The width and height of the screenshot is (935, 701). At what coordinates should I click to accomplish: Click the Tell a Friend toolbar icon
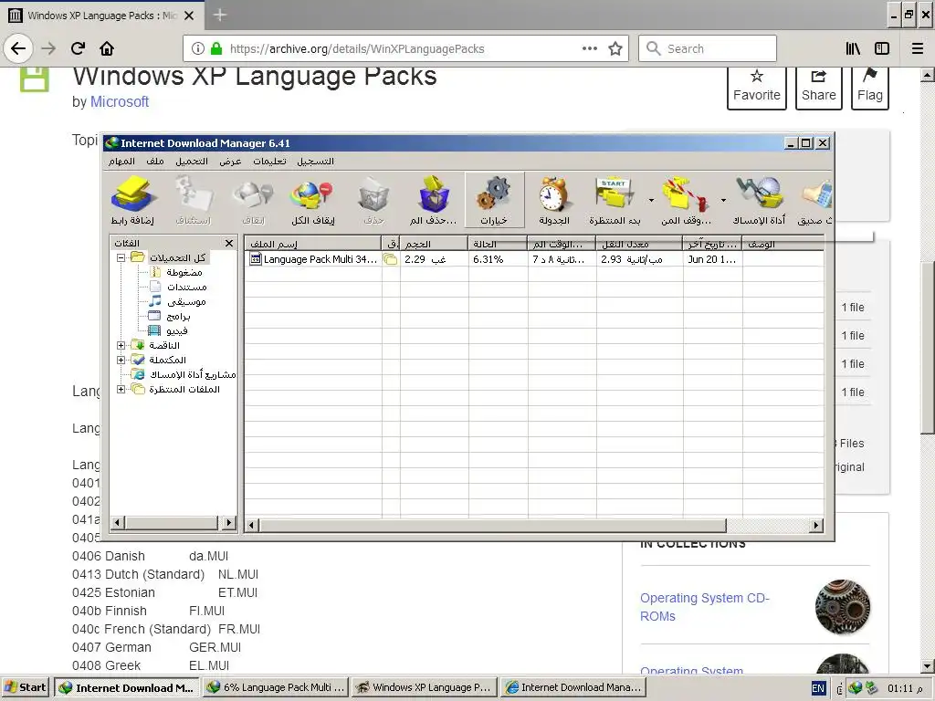(815, 201)
